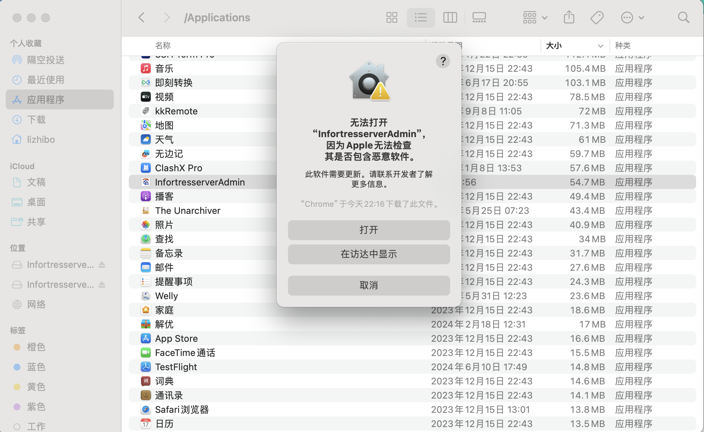Click the Tags toolbar icon
The height and width of the screenshot is (432, 704).
[597, 17]
